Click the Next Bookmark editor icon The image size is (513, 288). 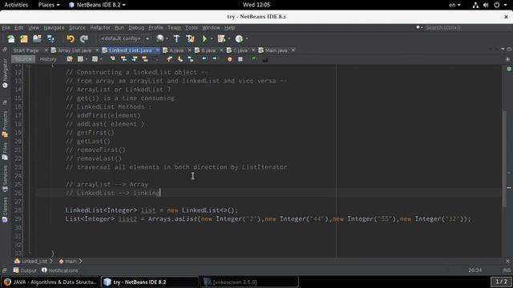click(180, 59)
